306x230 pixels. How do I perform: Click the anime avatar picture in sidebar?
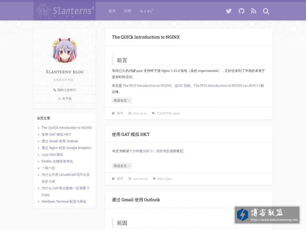65,50
